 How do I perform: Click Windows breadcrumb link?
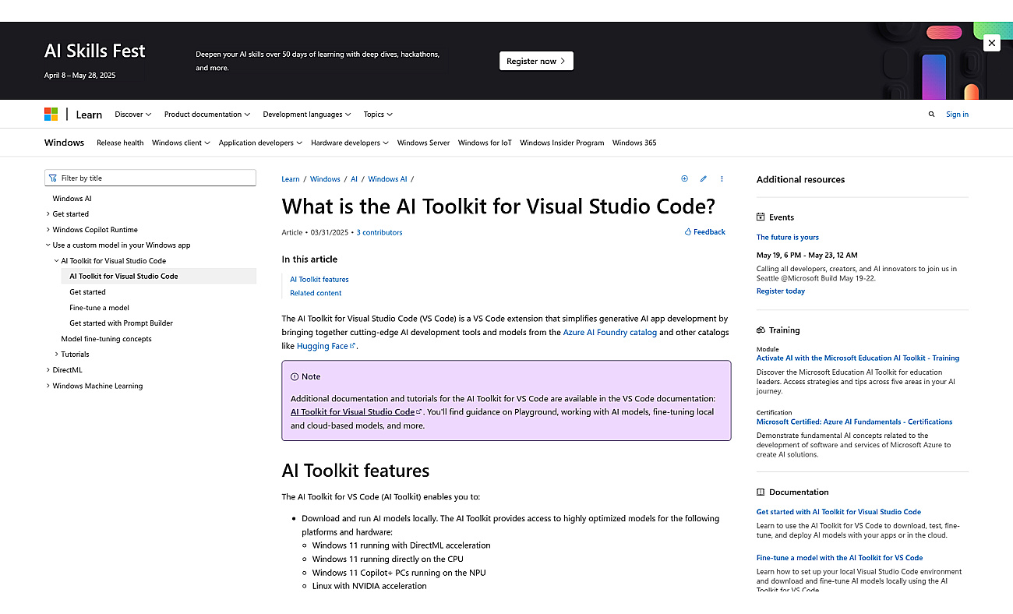click(325, 179)
